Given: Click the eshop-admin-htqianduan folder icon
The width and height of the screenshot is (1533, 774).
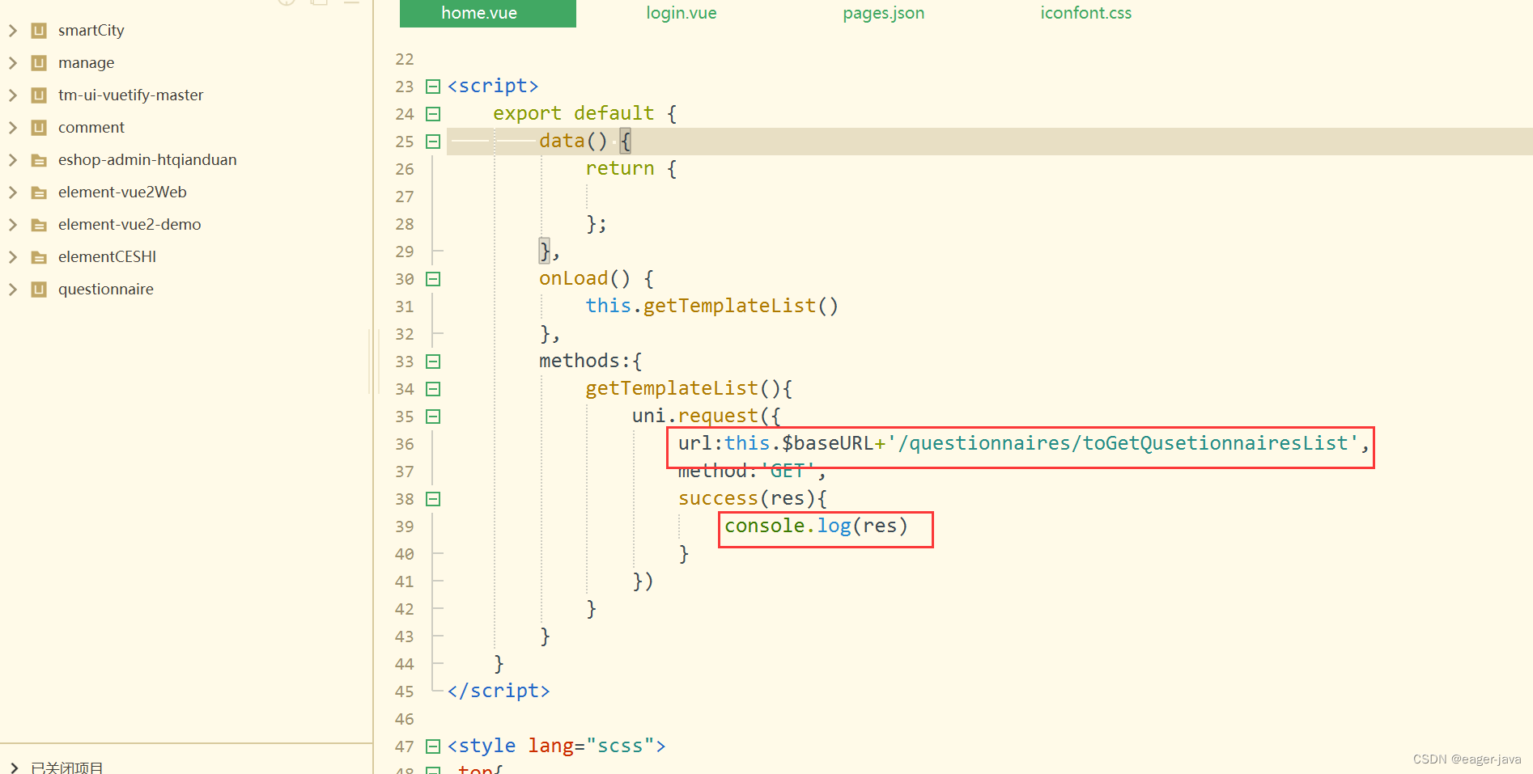Looking at the screenshot, I should pyautogui.click(x=39, y=160).
